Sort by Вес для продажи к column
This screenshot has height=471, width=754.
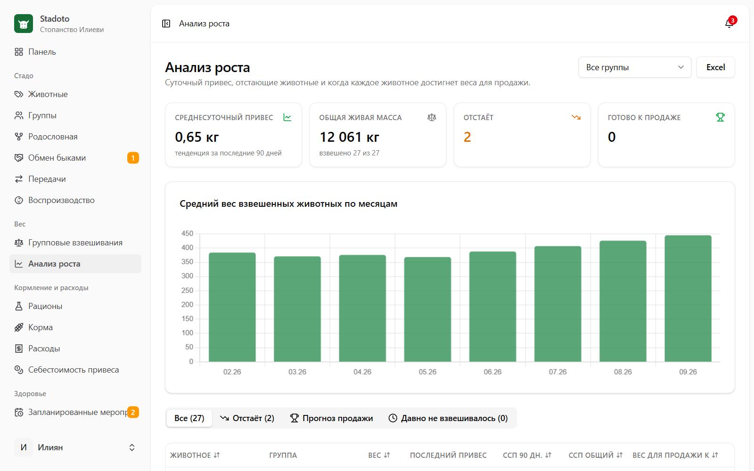pyautogui.click(x=675, y=455)
